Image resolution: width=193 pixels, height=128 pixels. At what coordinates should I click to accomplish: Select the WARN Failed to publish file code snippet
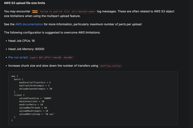(64, 11)
